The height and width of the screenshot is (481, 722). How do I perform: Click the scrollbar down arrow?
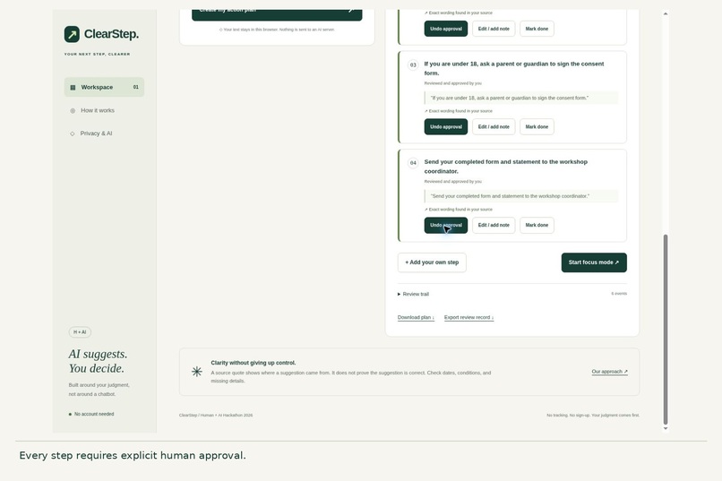pos(666,428)
